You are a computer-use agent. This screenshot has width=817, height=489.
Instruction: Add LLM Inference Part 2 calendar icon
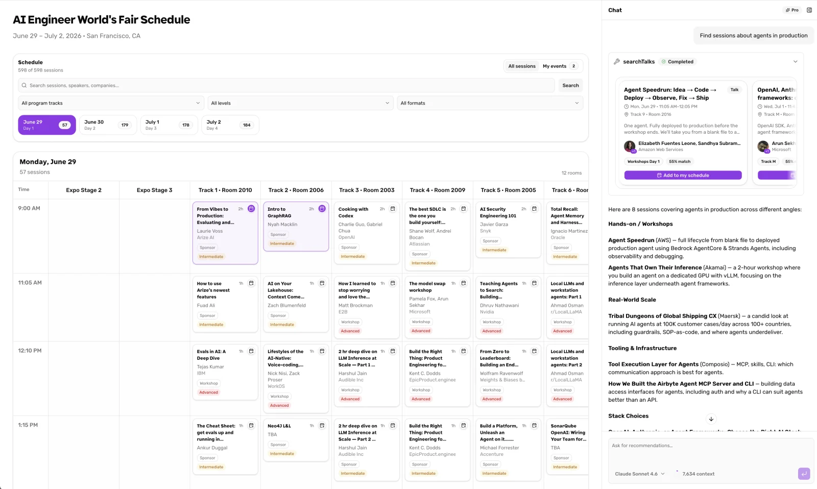pos(393,426)
